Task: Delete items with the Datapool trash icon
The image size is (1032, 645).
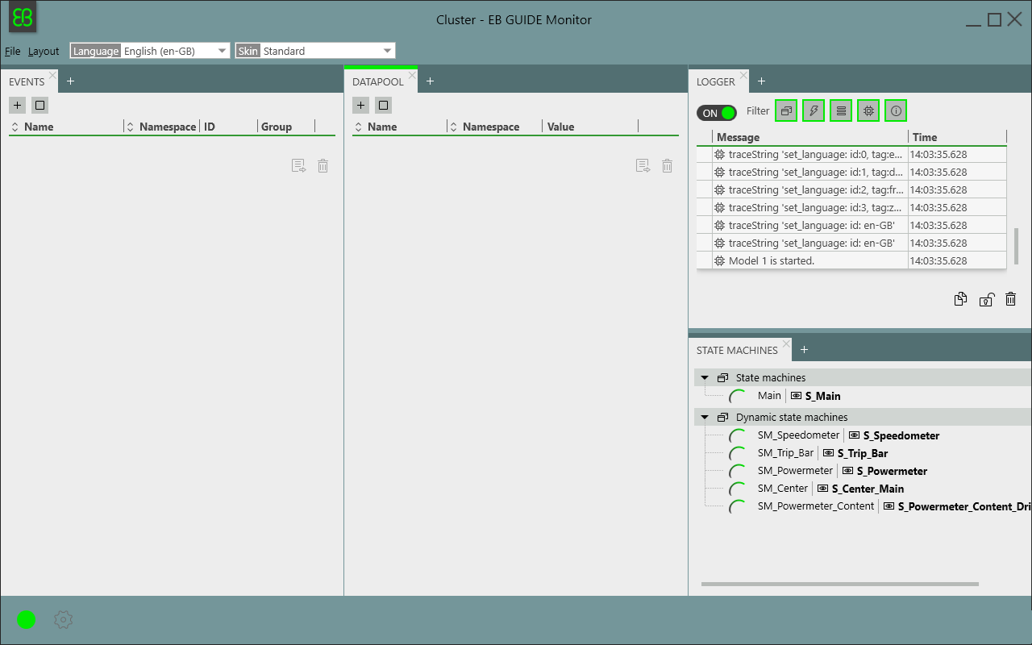Action: coord(667,166)
